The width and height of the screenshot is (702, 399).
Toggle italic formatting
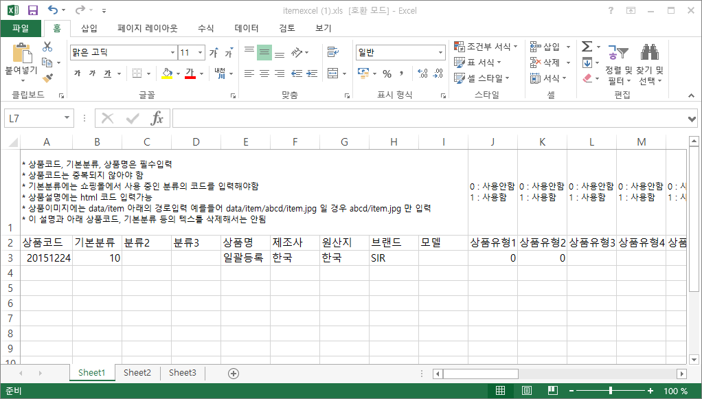92,73
